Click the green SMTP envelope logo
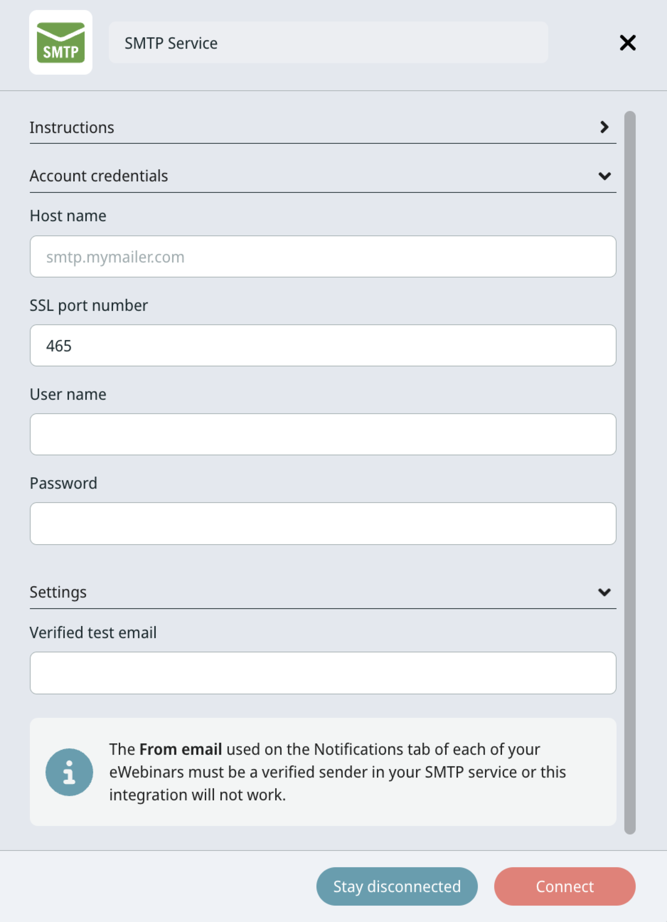The height and width of the screenshot is (922, 667). tap(60, 42)
